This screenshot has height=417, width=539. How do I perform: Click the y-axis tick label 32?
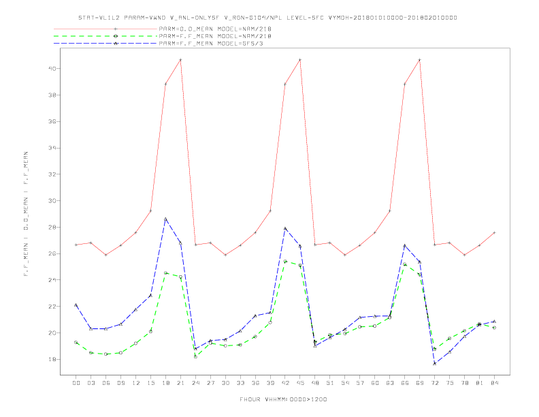click(x=52, y=174)
